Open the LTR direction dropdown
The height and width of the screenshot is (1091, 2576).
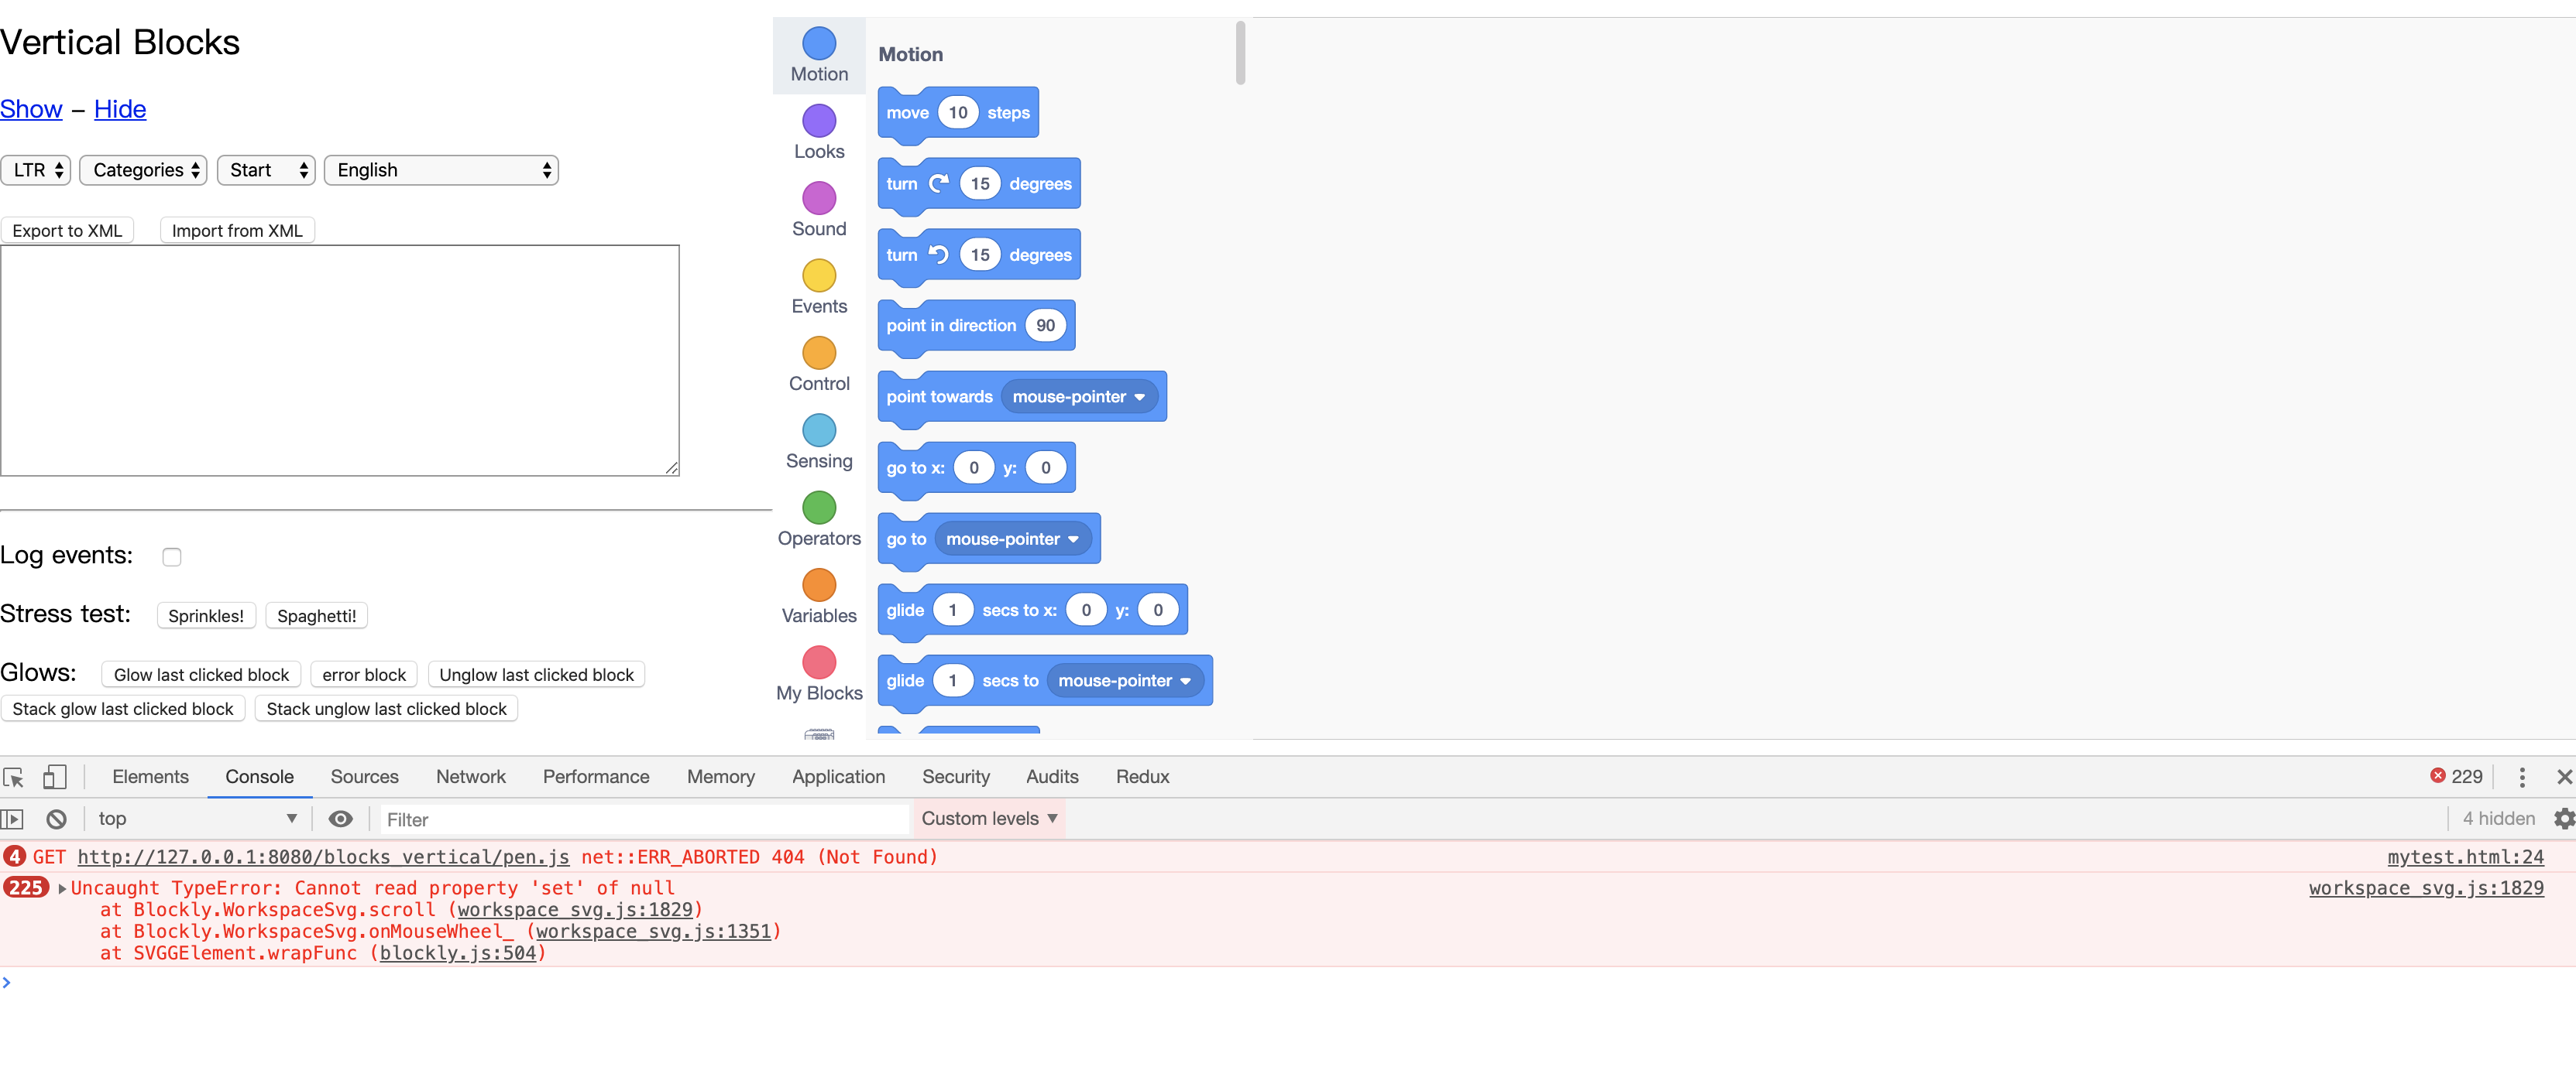(36, 170)
